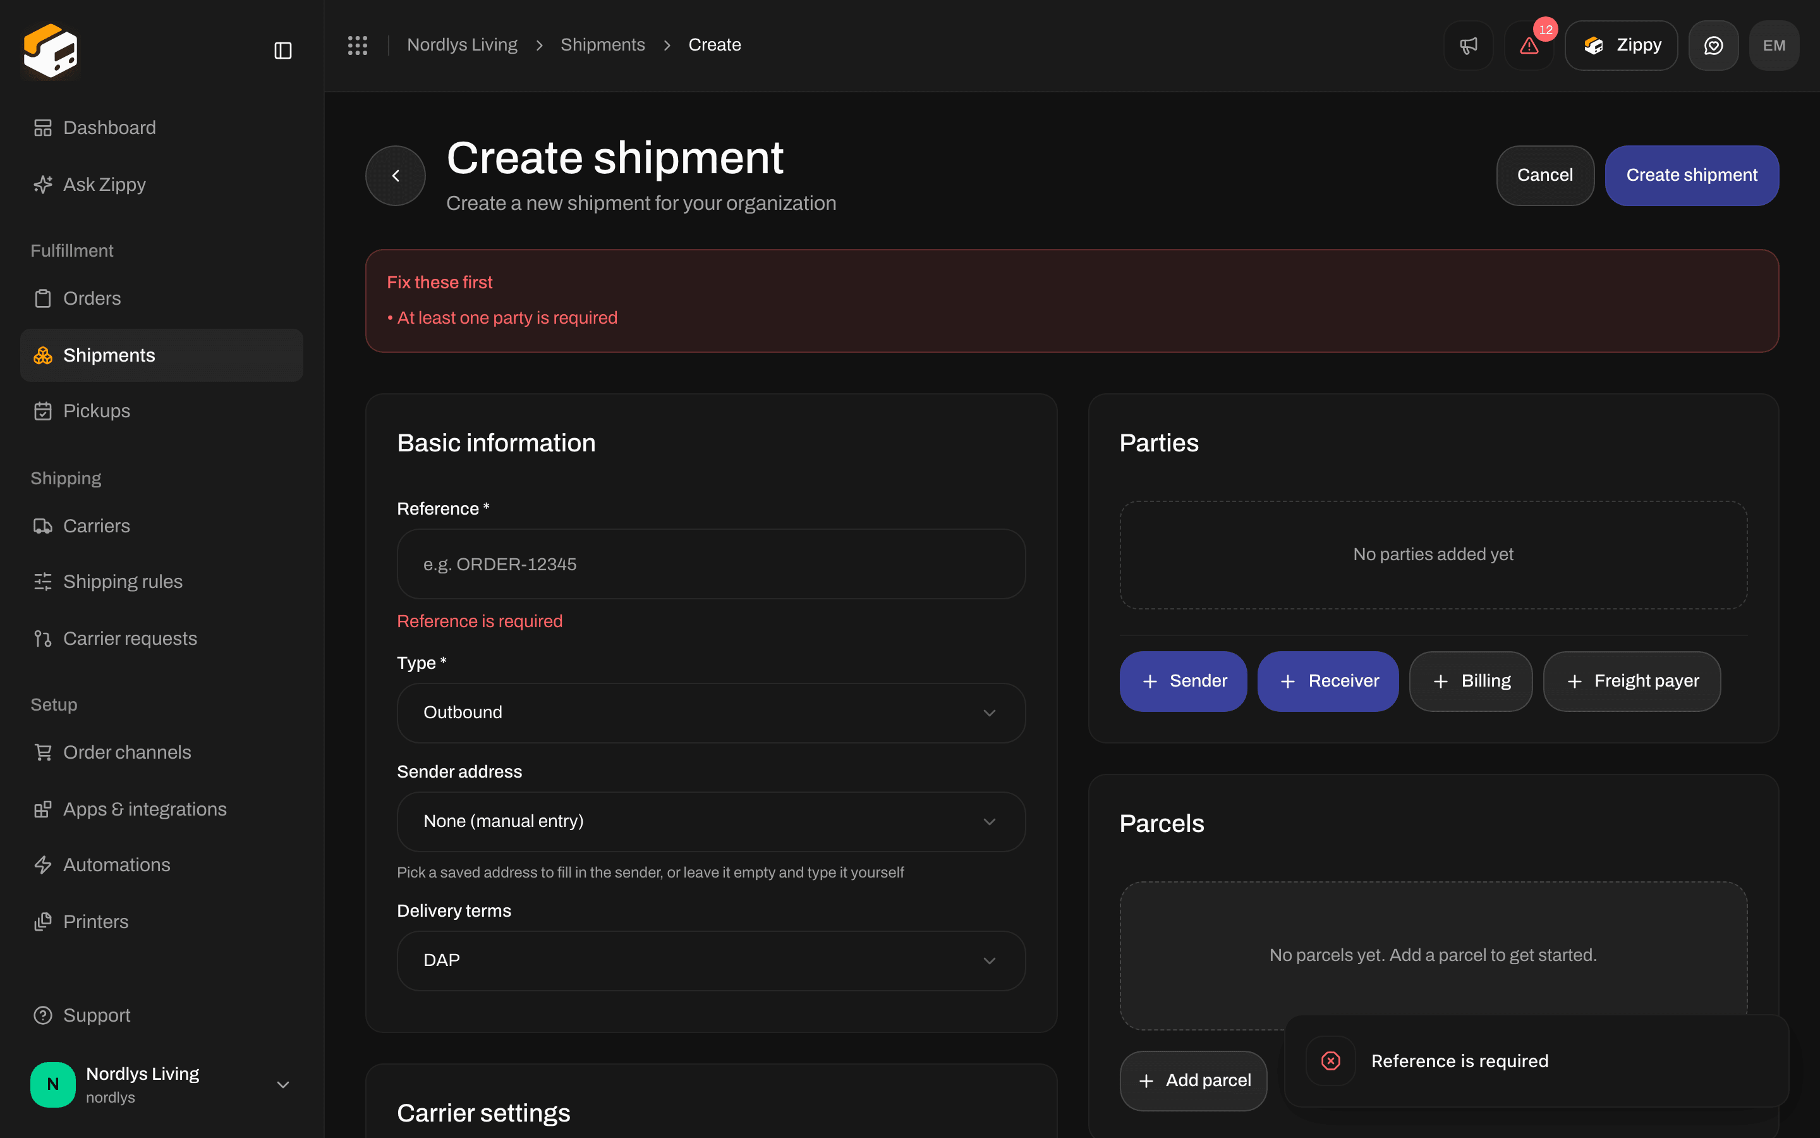The height and width of the screenshot is (1138, 1820).
Task: Open the chat support bubble icon
Action: 1713,45
